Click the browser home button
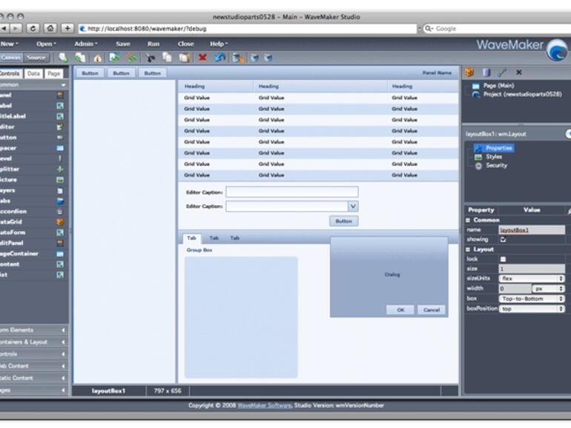Viewport: 571px width, 428px height. tap(50, 28)
